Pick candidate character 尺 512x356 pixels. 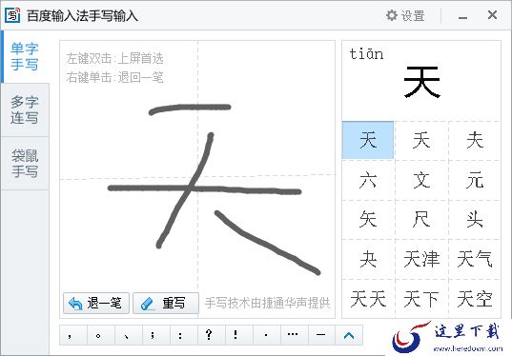click(421, 219)
